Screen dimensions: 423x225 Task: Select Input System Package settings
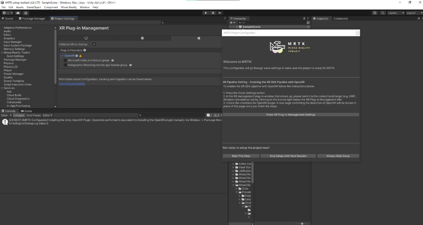18,45
